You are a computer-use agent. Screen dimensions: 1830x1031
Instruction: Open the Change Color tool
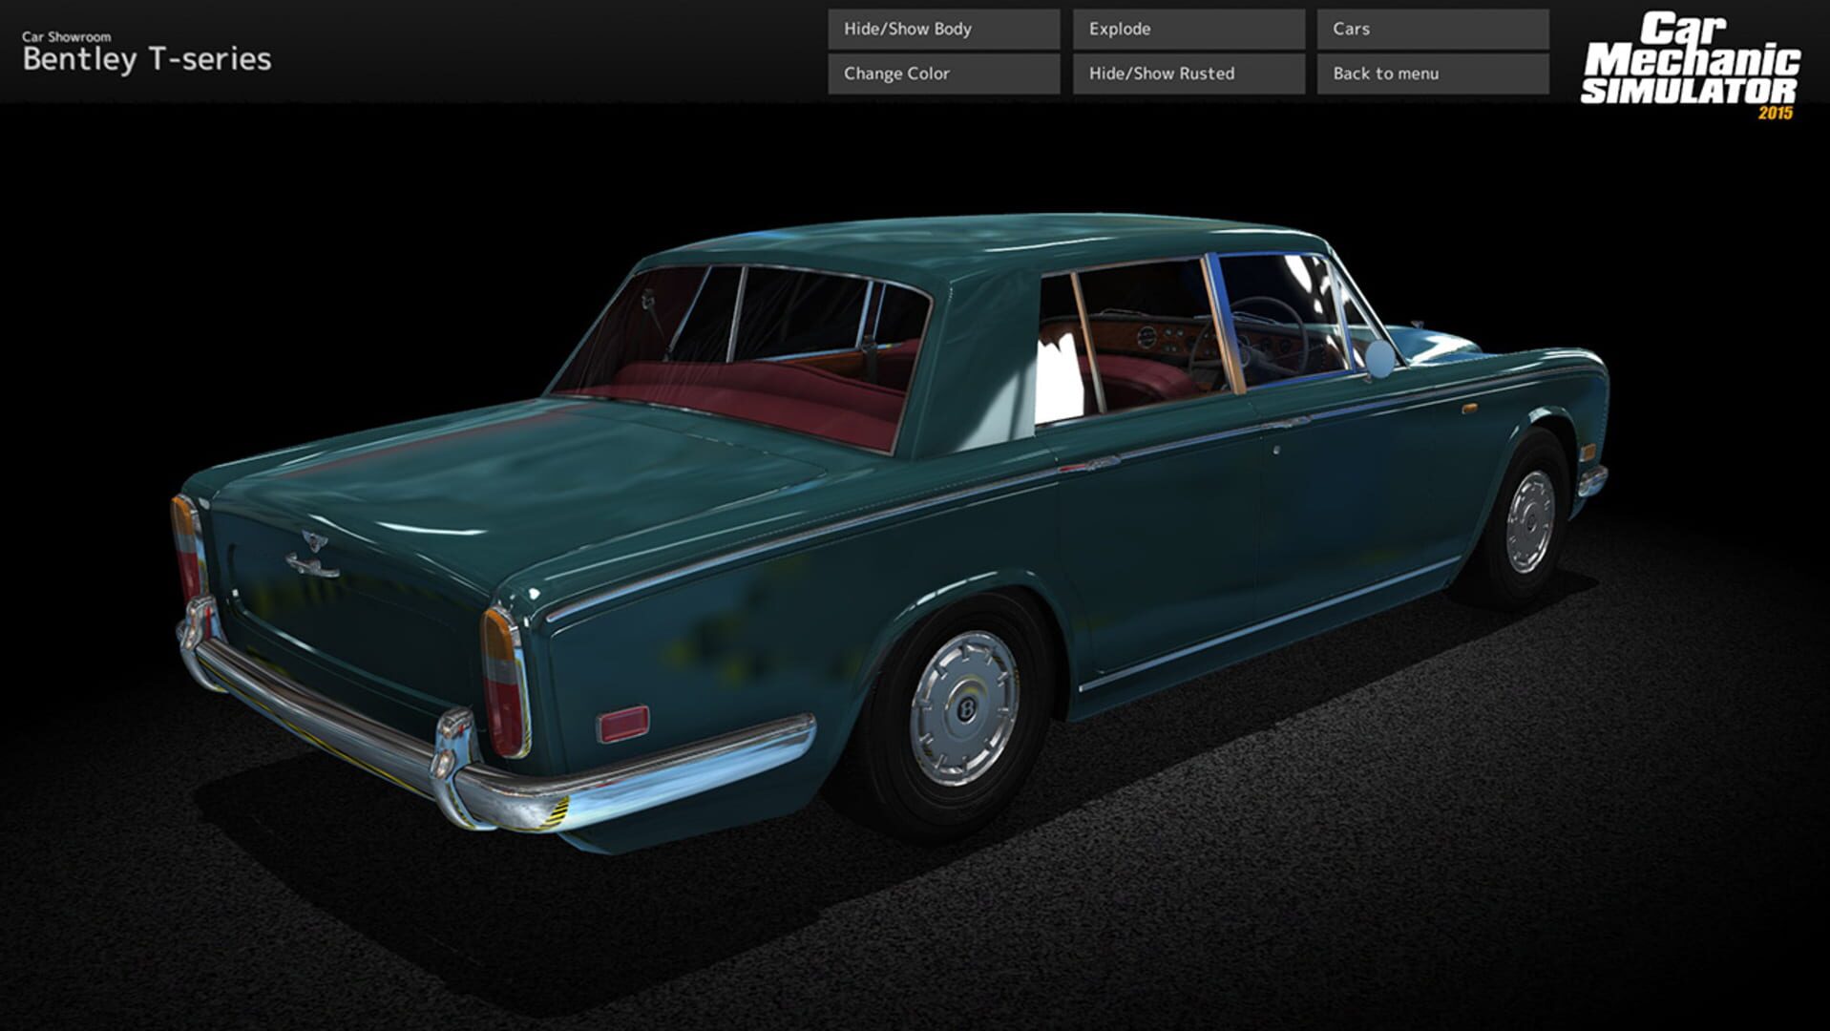942,73
